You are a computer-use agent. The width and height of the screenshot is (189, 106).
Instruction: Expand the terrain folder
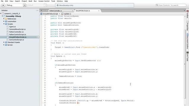coord(4,45)
